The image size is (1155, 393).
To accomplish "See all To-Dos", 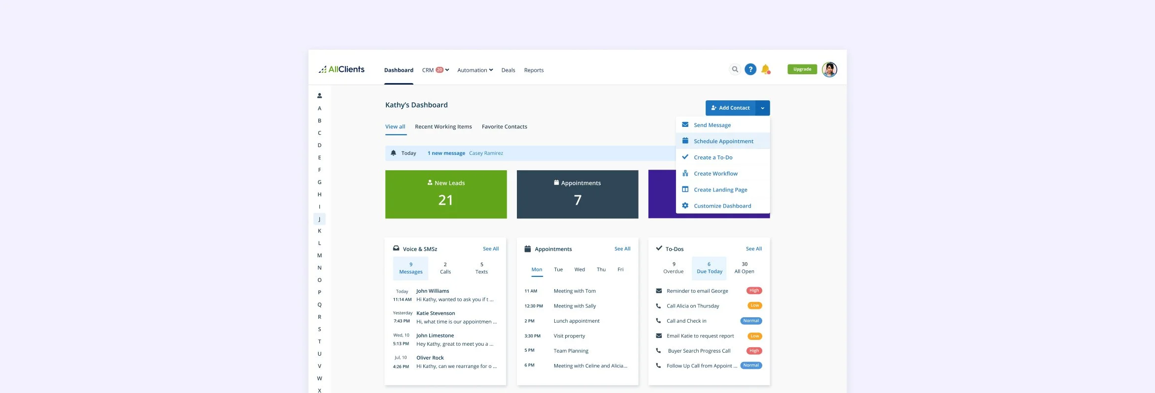I will [x=754, y=249].
